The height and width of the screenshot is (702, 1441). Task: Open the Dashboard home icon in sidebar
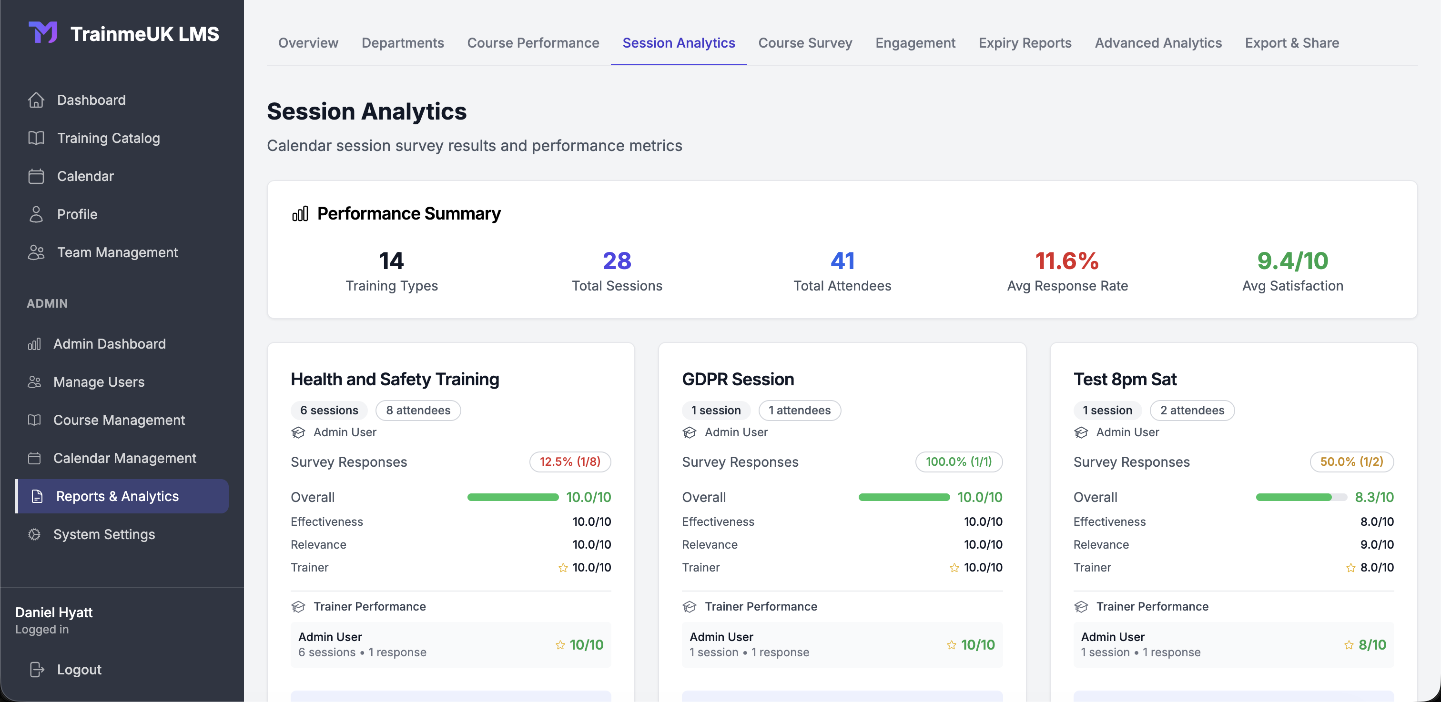click(x=36, y=100)
